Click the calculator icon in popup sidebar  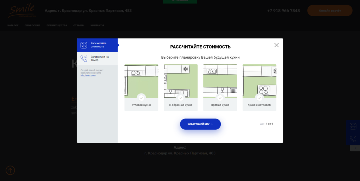(84, 45)
